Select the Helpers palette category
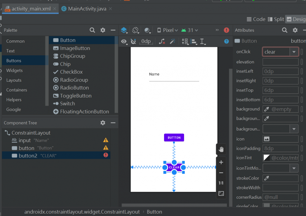The image size is (306, 216). click(x=14, y=100)
